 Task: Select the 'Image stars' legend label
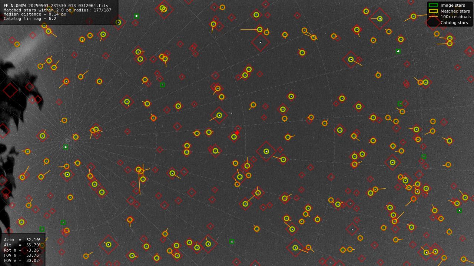(x=453, y=6)
